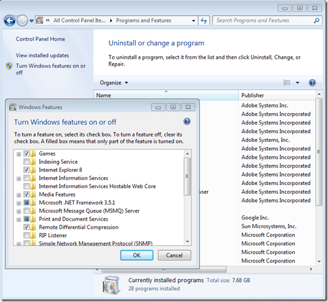Open the address bar history dropdown
Screen dimensions: 328x302
coord(193,21)
